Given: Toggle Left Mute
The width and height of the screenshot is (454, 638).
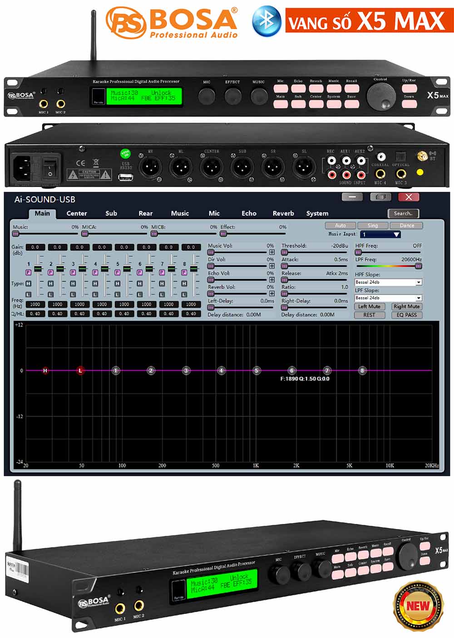Looking at the screenshot, I should (369, 307).
